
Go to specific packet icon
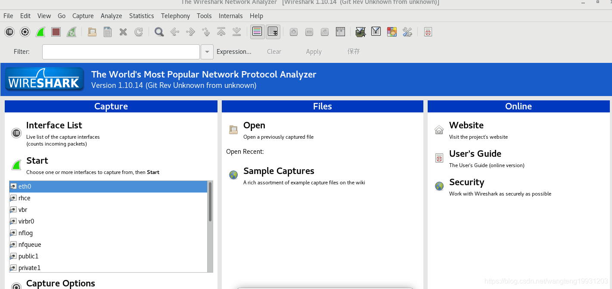point(206,32)
